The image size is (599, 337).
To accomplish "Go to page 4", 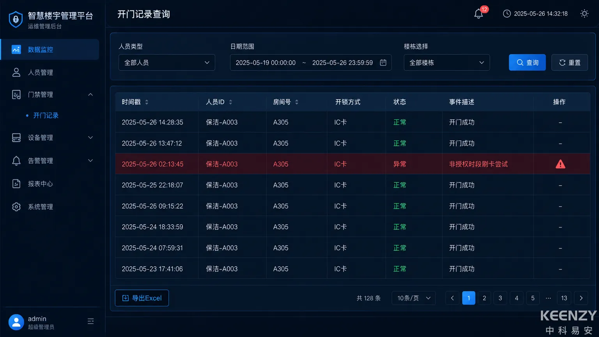I will click(x=517, y=298).
